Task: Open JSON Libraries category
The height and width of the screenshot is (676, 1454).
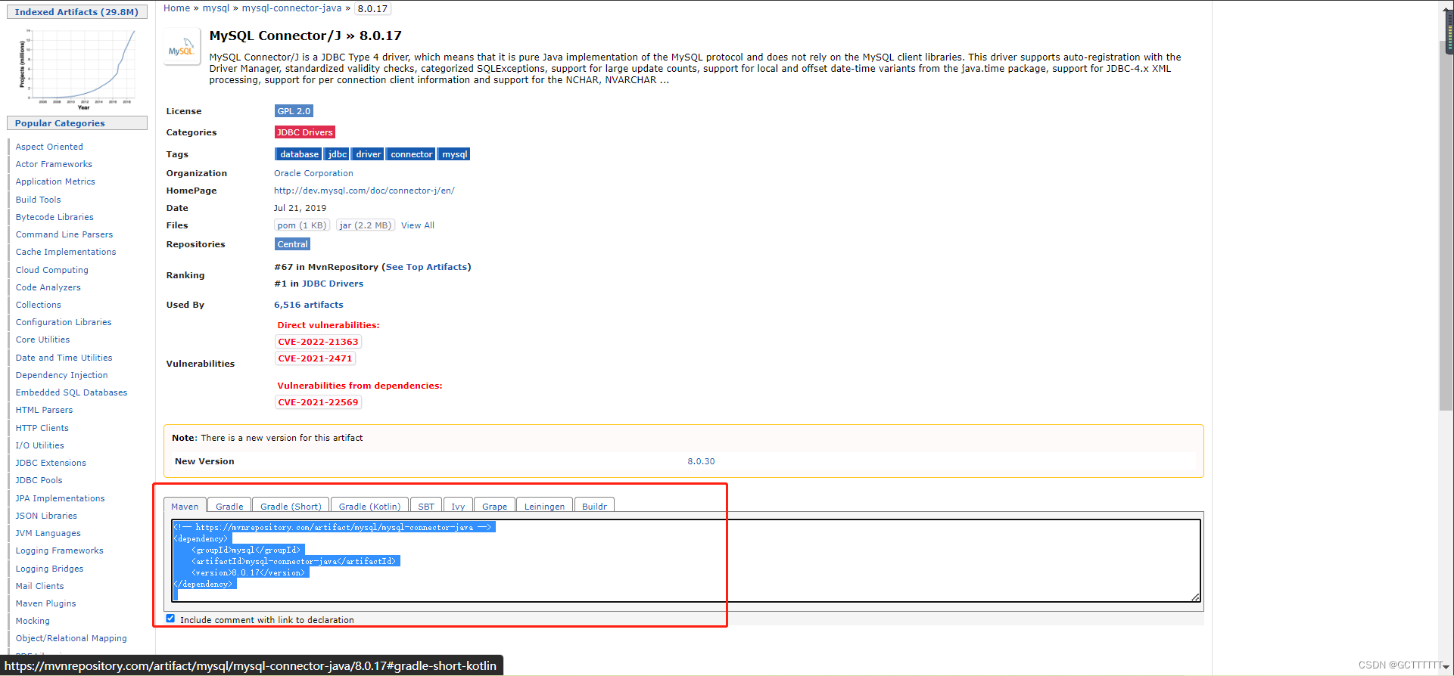Action: [x=46, y=516]
